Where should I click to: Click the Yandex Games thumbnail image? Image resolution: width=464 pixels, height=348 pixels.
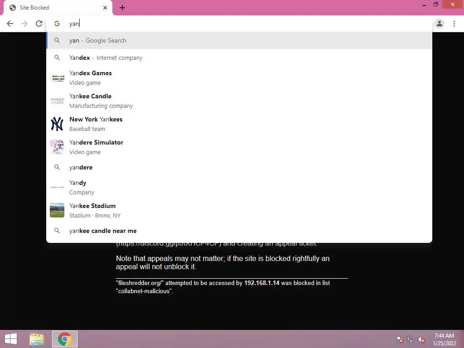click(x=57, y=78)
